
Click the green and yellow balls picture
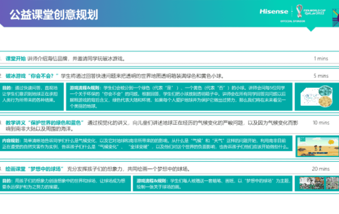pyautogui.click(x=317, y=96)
